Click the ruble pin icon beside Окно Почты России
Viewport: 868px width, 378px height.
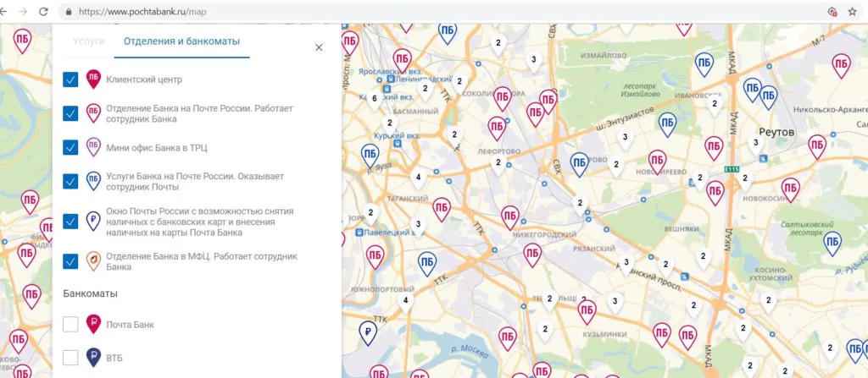(93, 221)
